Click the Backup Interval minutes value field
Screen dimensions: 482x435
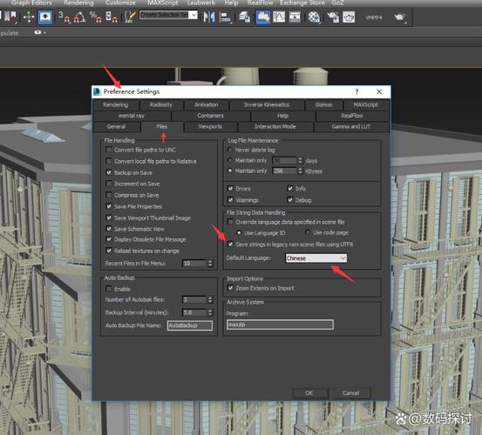tap(194, 312)
